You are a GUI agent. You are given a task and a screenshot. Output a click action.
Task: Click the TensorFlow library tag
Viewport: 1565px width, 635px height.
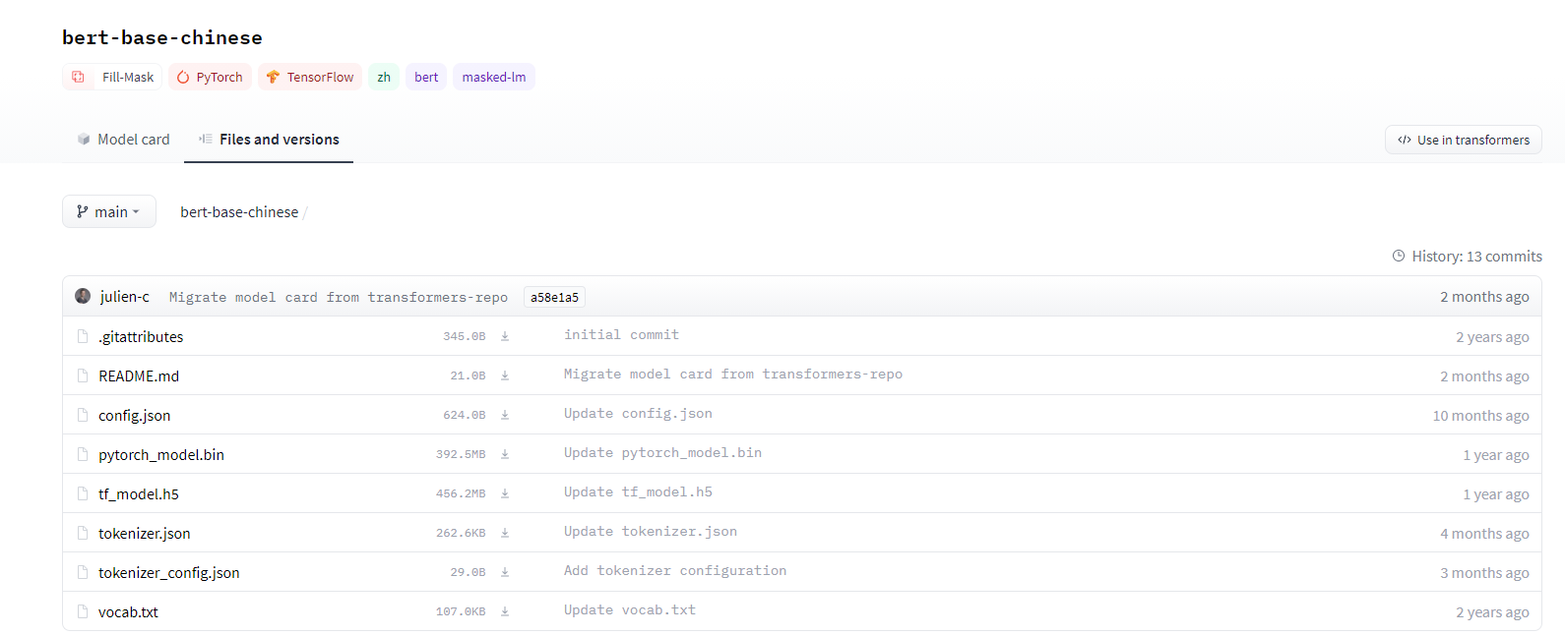tap(310, 77)
